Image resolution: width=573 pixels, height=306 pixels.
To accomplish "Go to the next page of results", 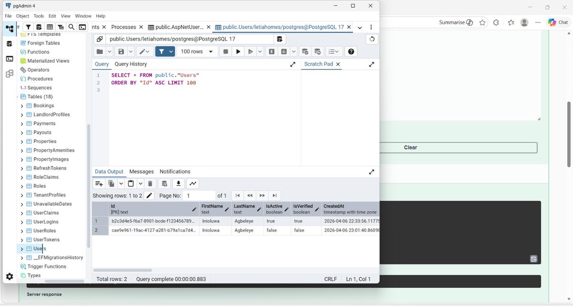I will pyautogui.click(x=262, y=195).
